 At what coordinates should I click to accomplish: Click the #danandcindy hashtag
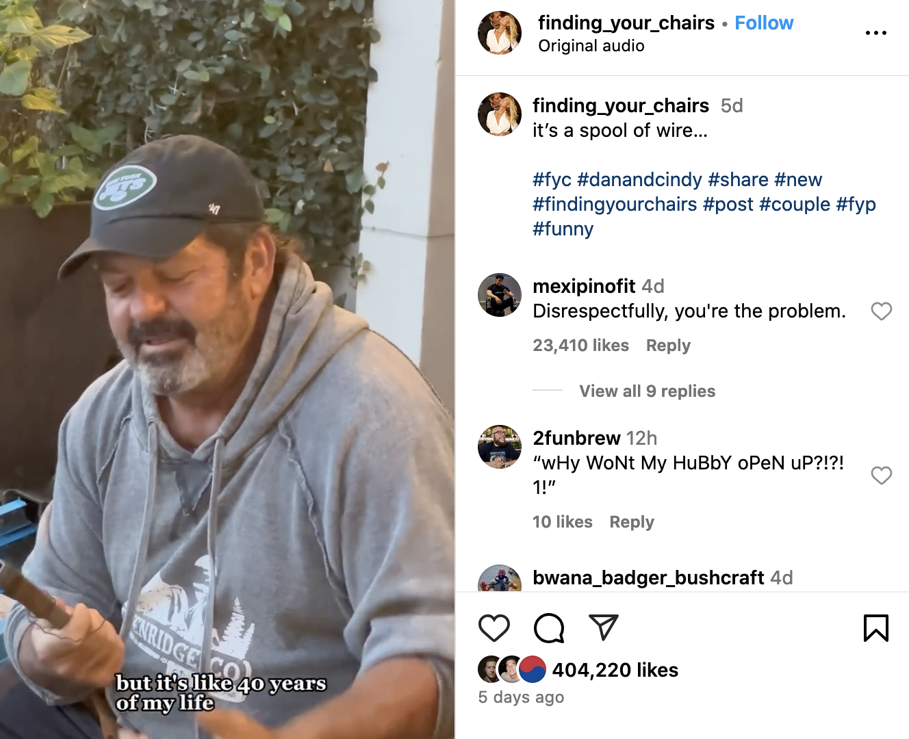coord(639,179)
